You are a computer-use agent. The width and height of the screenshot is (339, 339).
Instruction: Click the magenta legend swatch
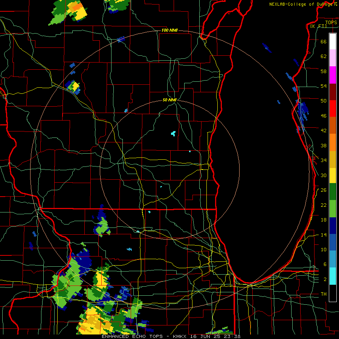pyautogui.click(x=333, y=75)
